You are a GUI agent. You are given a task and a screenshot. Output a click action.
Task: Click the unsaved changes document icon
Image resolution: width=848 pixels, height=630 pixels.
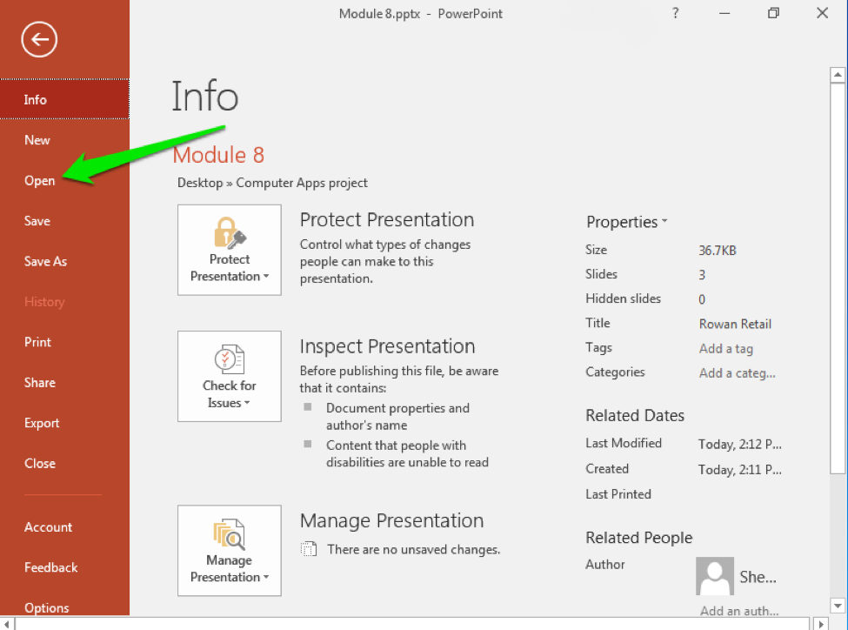pyautogui.click(x=309, y=549)
